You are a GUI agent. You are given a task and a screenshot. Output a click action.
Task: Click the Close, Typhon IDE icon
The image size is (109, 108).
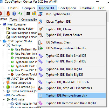(40, 22)
